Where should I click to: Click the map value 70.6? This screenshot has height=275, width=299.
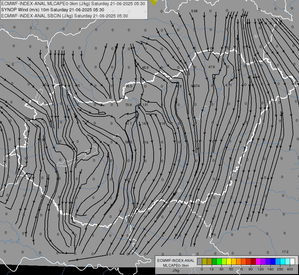[x=129, y=105]
